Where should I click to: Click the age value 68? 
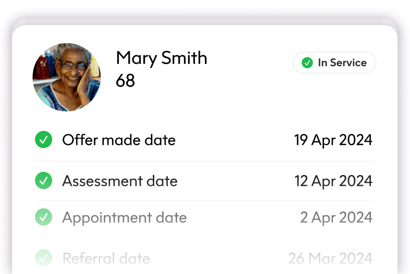(126, 81)
